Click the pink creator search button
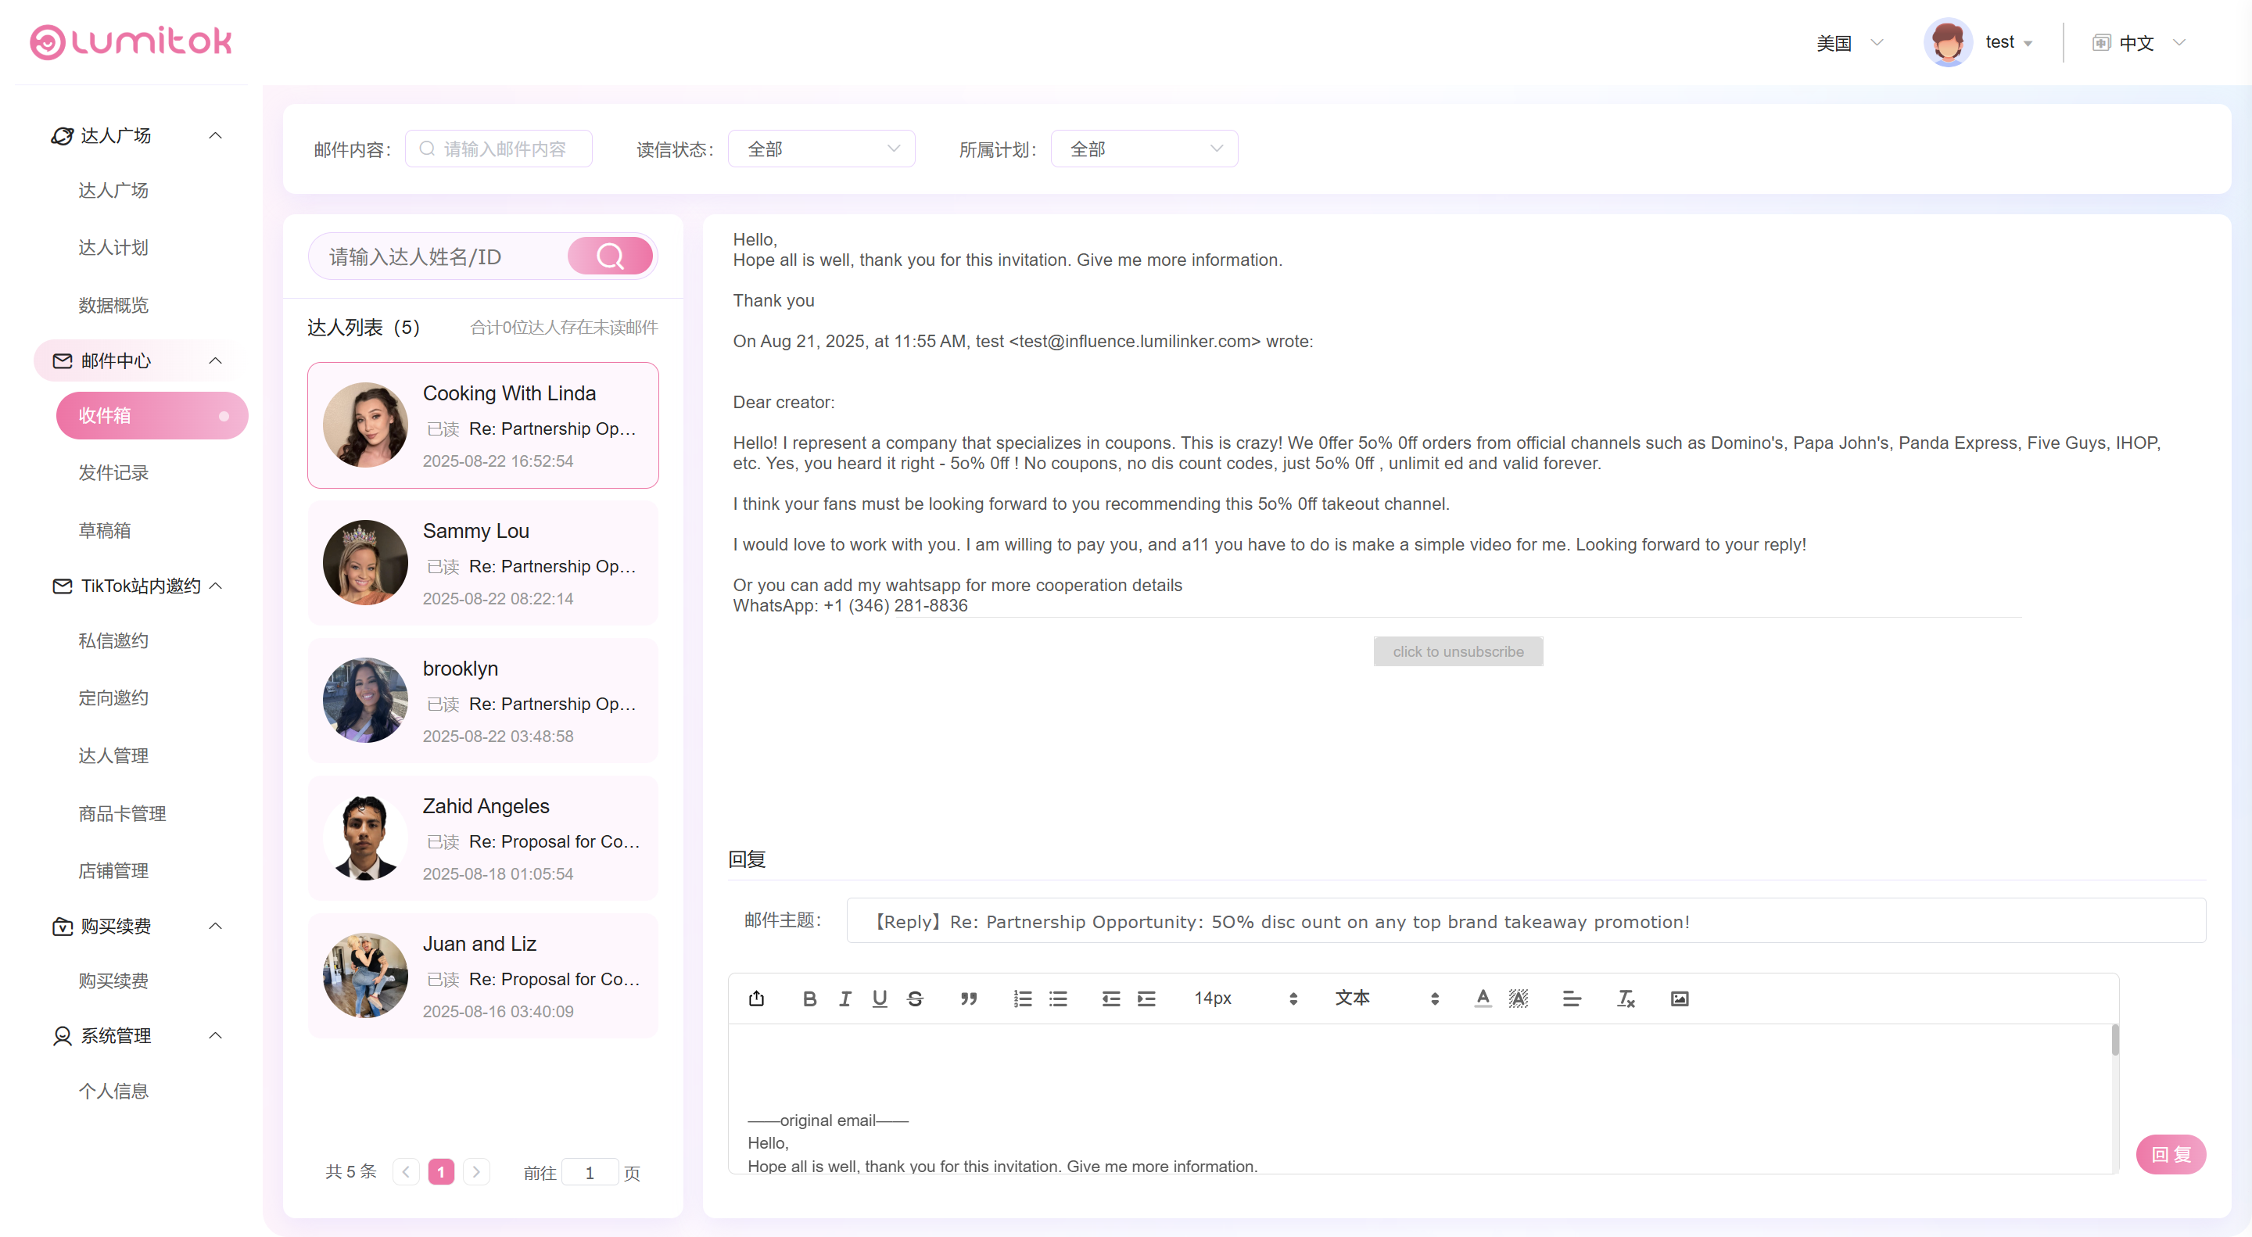Image resolution: width=2252 pixels, height=1237 pixels. point(610,256)
